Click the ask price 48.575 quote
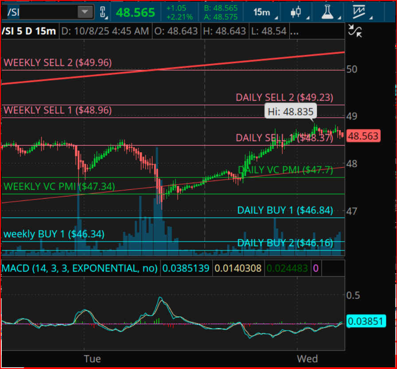Viewport: 397px width, 369px height. (x=221, y=17)
